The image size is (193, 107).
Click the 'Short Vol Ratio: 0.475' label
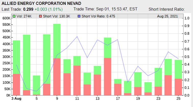tap(98, 16)
